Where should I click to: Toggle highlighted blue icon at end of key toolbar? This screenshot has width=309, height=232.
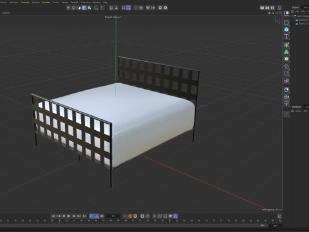175,216
